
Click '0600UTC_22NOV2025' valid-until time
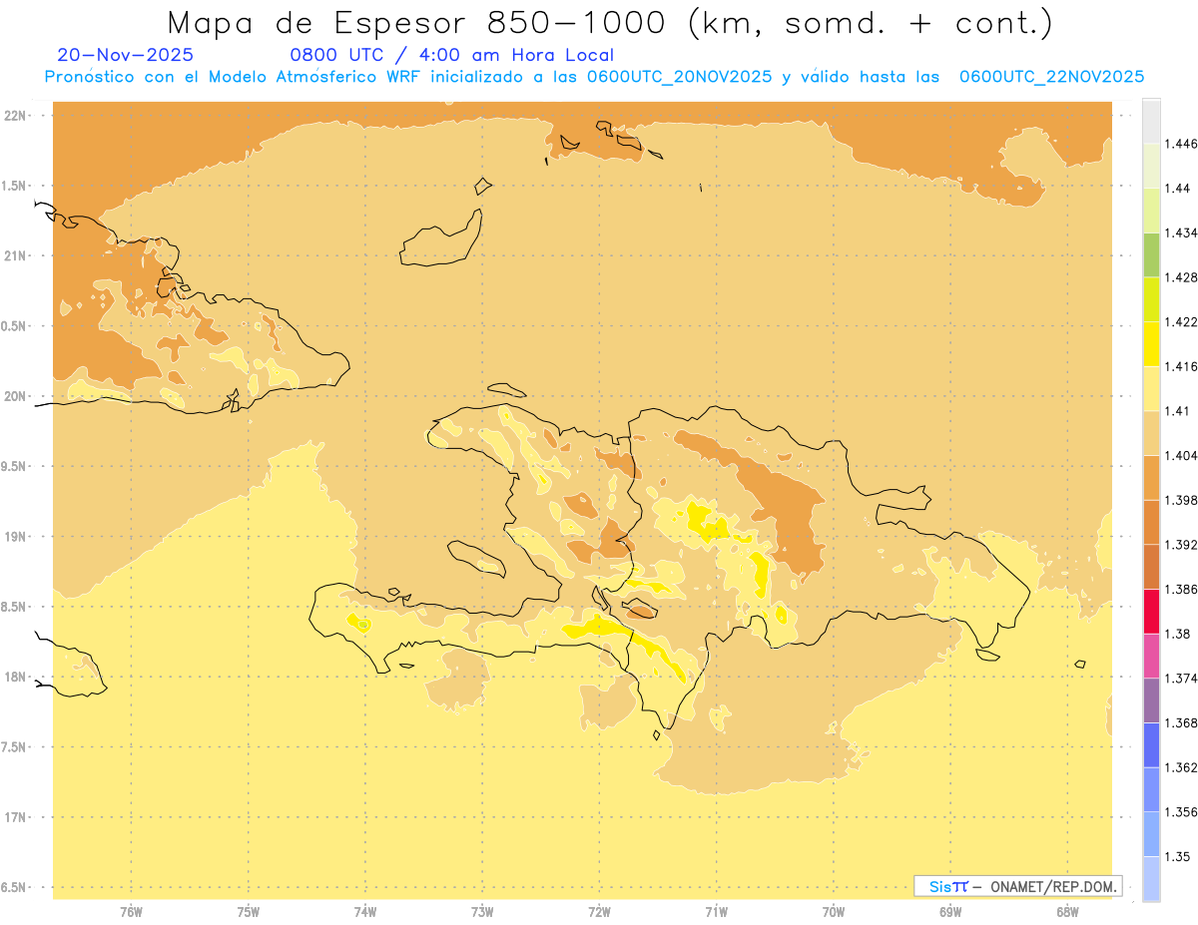coord(1051,77)
